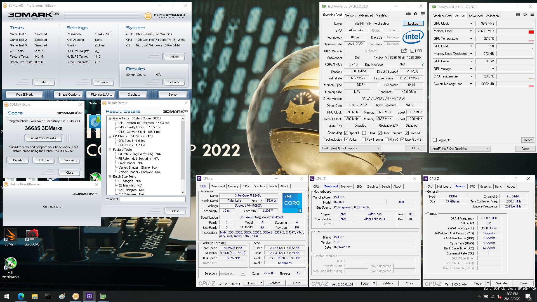Click the Comment input field

153,199
